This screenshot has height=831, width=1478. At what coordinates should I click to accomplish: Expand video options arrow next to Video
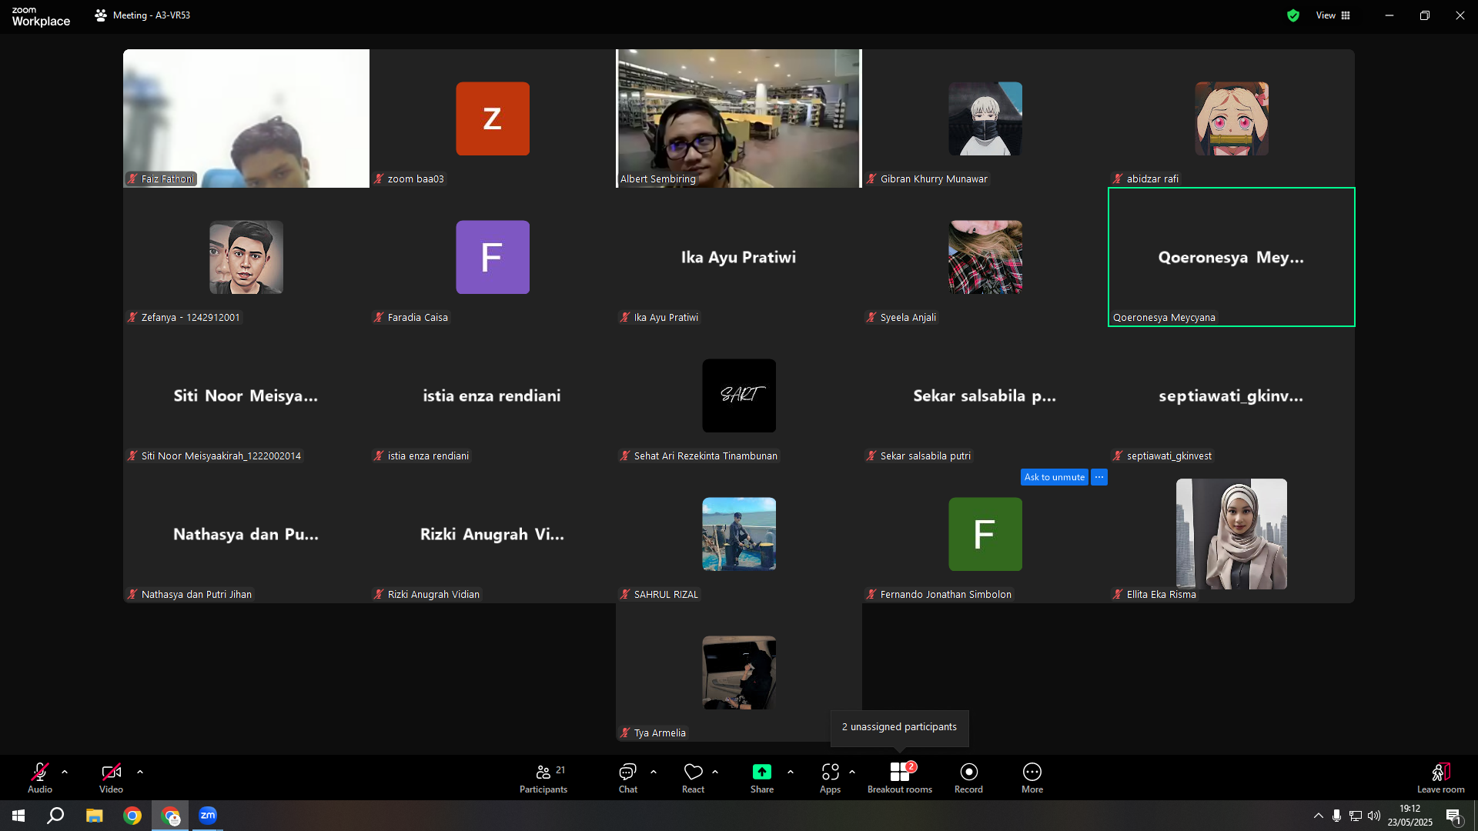point(140,772)
